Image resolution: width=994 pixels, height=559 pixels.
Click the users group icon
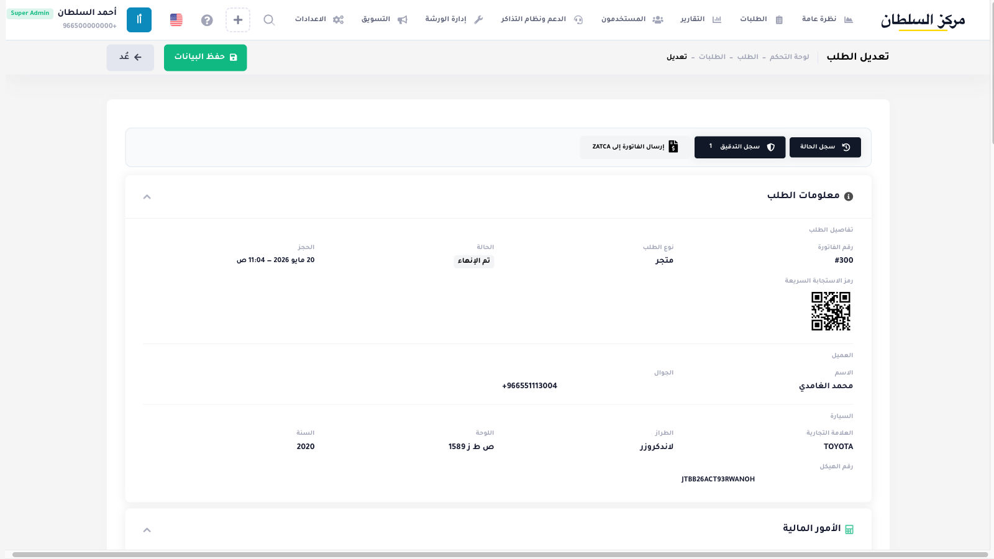click(x=658, y=20)
